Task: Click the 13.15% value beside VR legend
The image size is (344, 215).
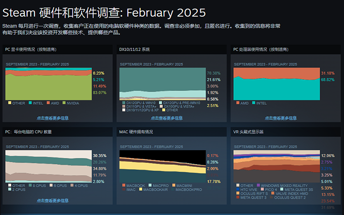Action: 328,194
